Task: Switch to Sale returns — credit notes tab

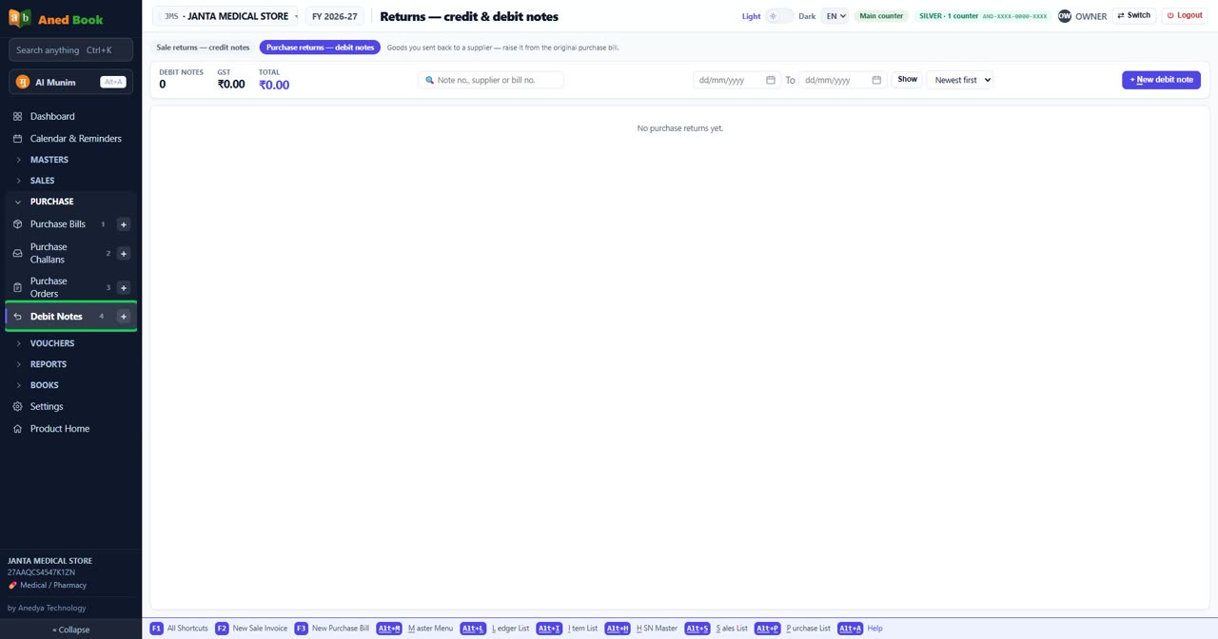Action: (x=204, y=48)
